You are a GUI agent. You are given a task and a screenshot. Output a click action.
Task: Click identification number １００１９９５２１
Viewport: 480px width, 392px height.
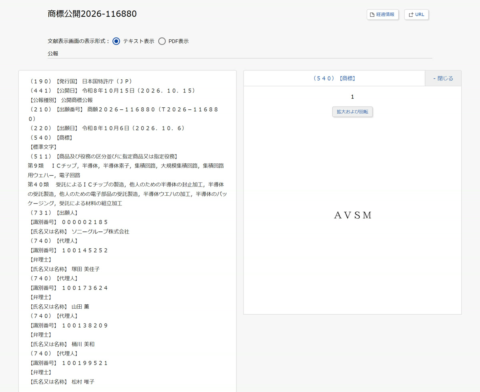85,363
